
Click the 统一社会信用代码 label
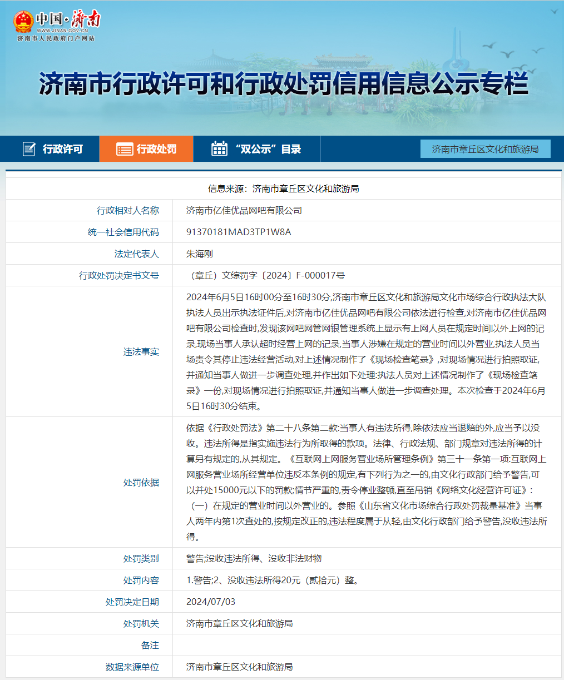pos(123,232)
